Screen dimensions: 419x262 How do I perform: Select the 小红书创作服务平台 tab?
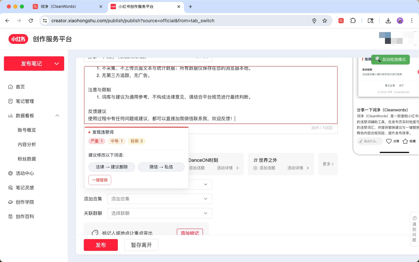tap(146, 7)
